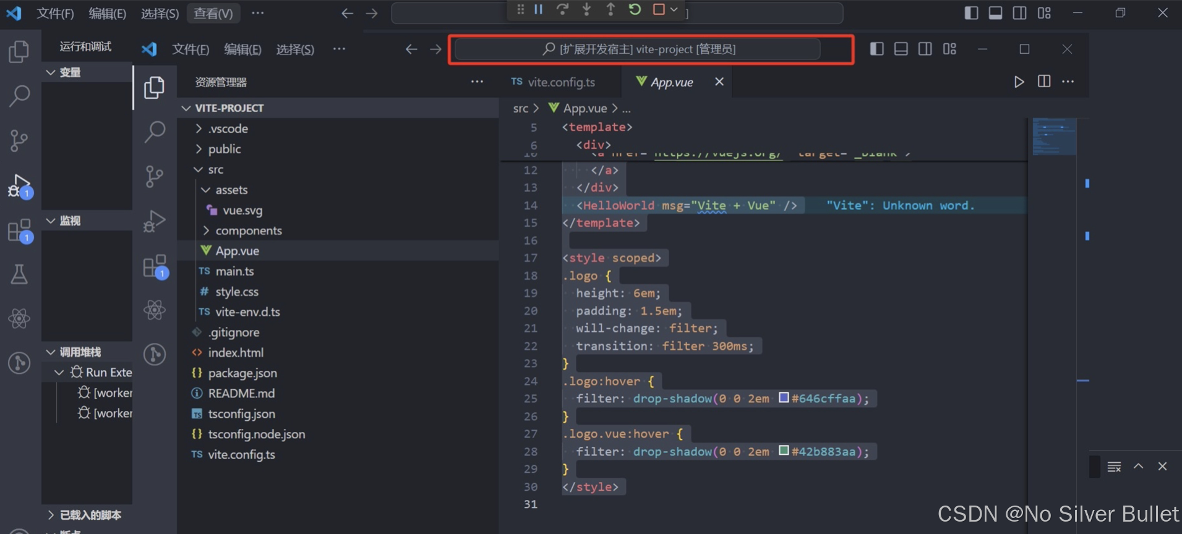Open Source Control in the inner window activity bar
Viewport: 1182px width, 534px height.
coord(155,176)
